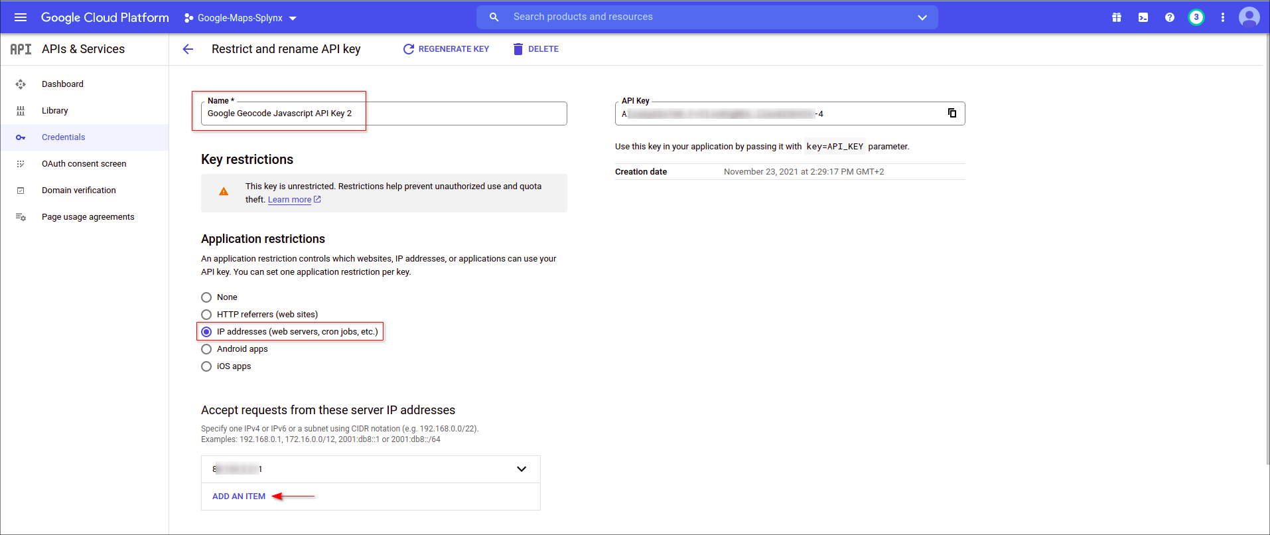Click the REGENERATE KEY button
Screen dimensions: 1270x535
446,49
